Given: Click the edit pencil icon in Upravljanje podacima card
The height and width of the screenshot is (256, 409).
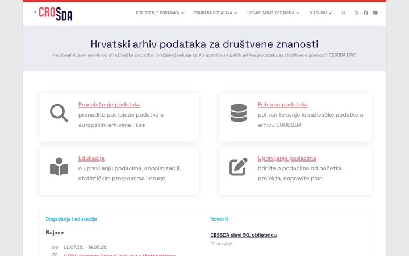Looking at the screenshot, I should click(239, 166).
